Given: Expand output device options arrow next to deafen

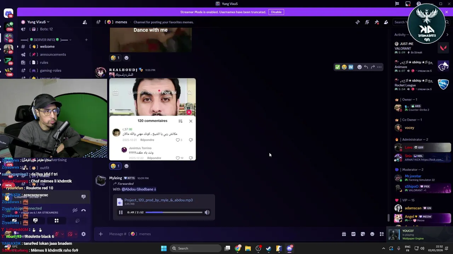Looking at the screenshot, I should pos(76,234).
